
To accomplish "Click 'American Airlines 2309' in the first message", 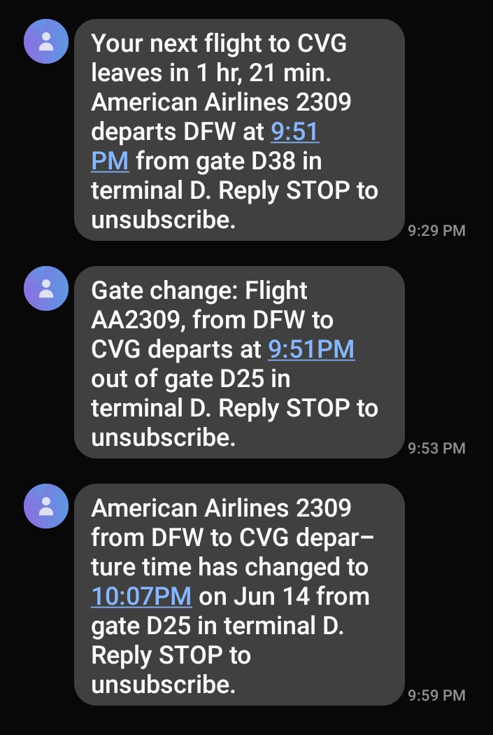I will tap(221, 102).
